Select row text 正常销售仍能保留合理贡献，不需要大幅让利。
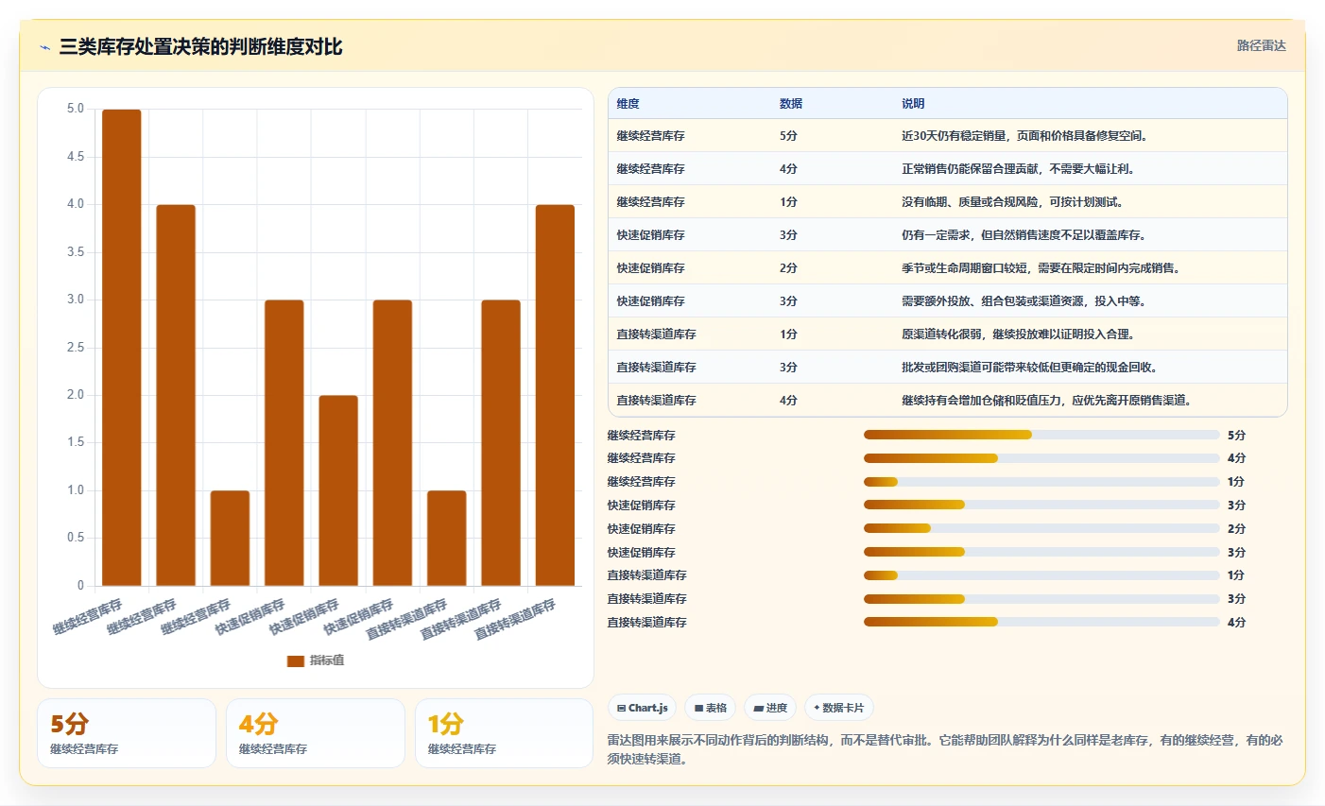This screenshot has height=806, width=1325. pos(1020,169)
